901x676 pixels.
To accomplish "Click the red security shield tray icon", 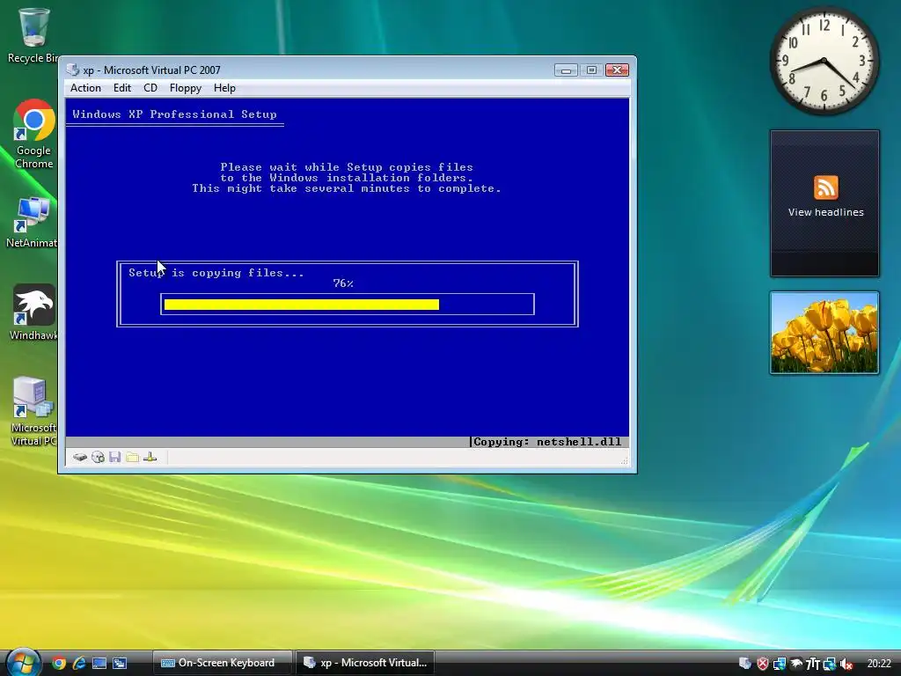I will pyautogui.click(x=763, y=664).
